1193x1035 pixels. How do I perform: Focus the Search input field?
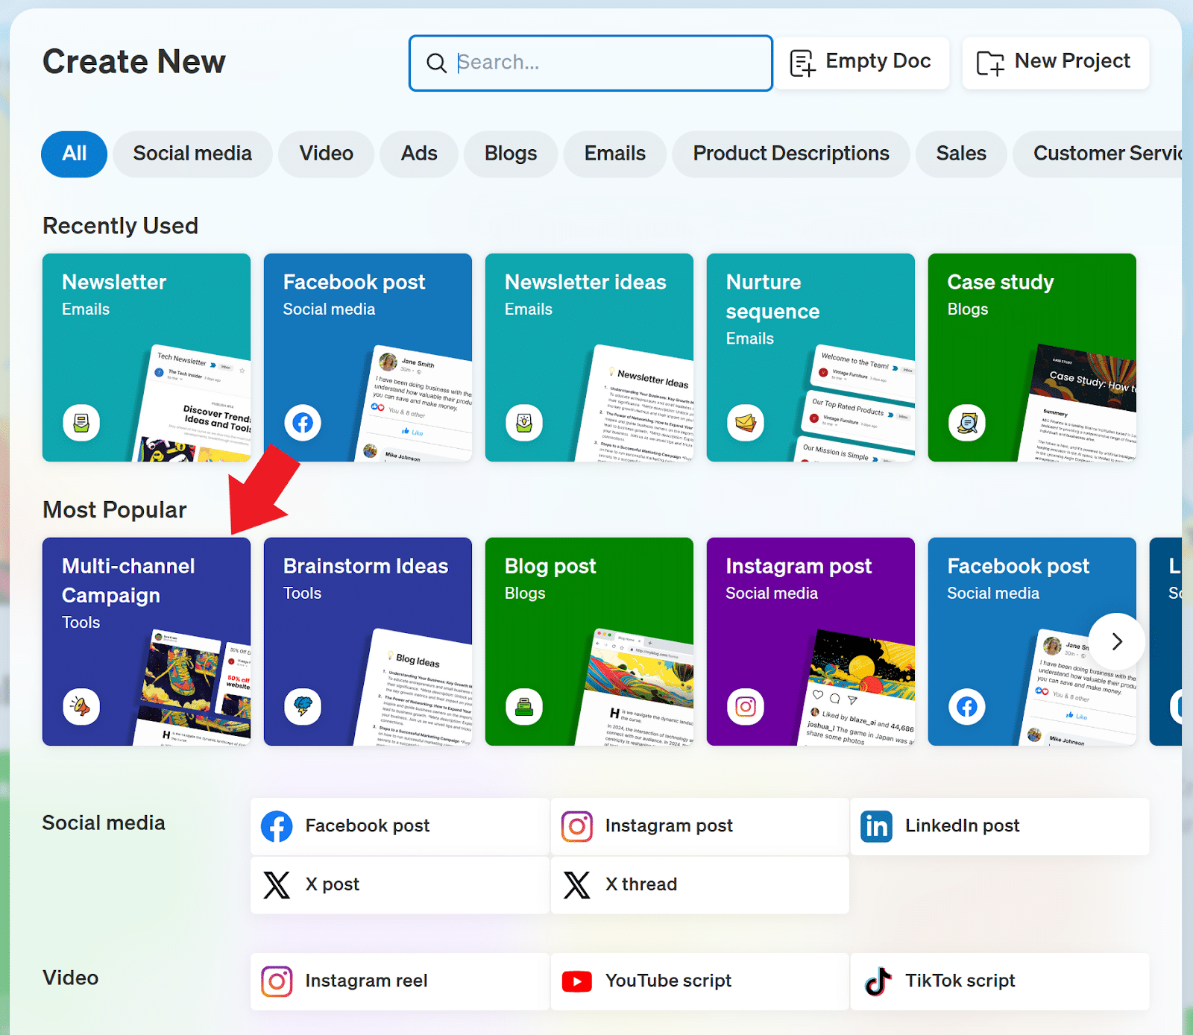pyautogui.click(x=591, y=63)
